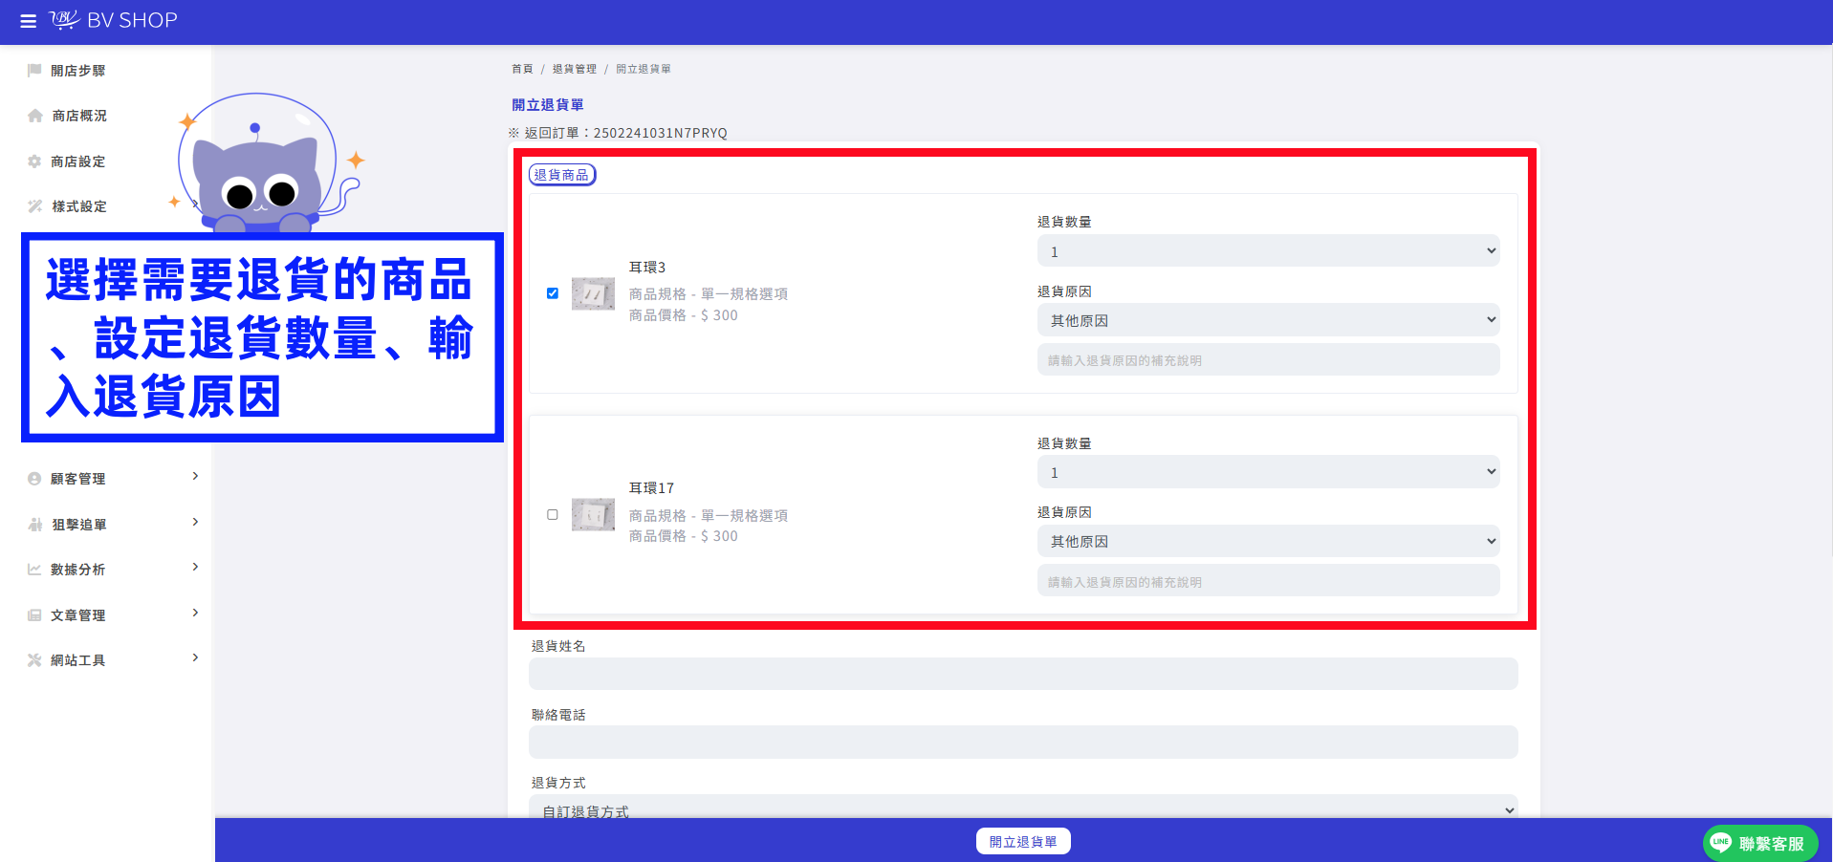Image resolution: width=1833 pixels, height=862 pixels.
Task: Open 商店概況 in sidebar
Action: coord(79,116)
